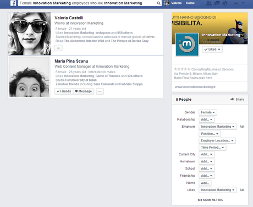Open Game of Thrones link
Image resolution: width=253 pixels, height=207 pixels.
[108, 76]
